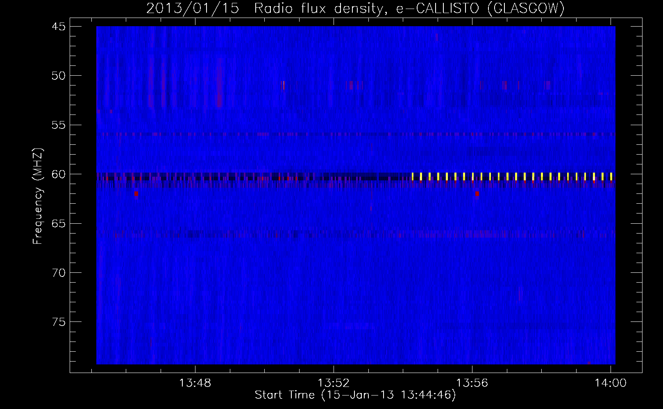Click the red spot near 62 MHz after 13:56
The width and height of the screenshot is (663, 409).
(477, 194)
